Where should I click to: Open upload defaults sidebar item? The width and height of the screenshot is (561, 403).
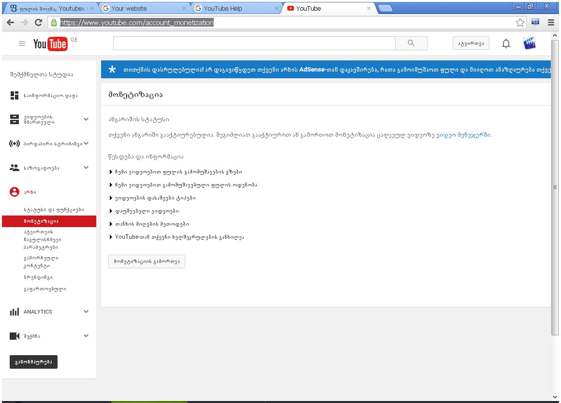pyautogui.click(x=43, y=240)
